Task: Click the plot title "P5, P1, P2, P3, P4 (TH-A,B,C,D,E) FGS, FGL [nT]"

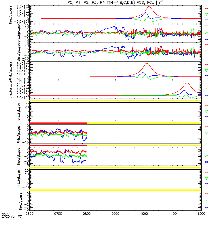Action: [x=115, y=3]
